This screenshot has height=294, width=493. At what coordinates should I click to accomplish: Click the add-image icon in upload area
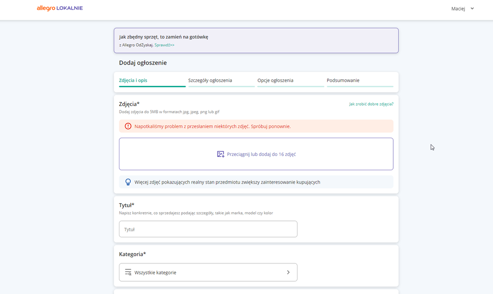[221, 154]
